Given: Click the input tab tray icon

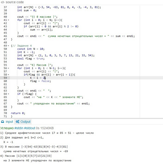Looking at the screenshot, I should point(2,122).
